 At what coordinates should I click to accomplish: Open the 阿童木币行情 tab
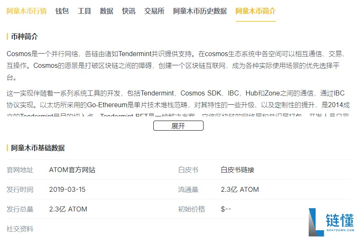point(26,11)
